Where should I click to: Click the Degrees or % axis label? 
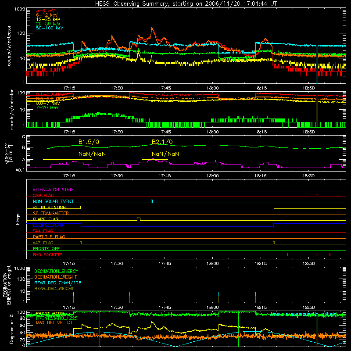pos(11,329)
